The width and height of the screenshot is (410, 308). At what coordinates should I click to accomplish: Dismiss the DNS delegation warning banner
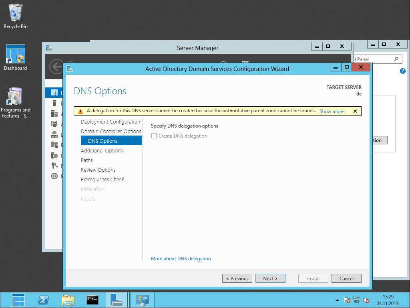tap(355, 111)
